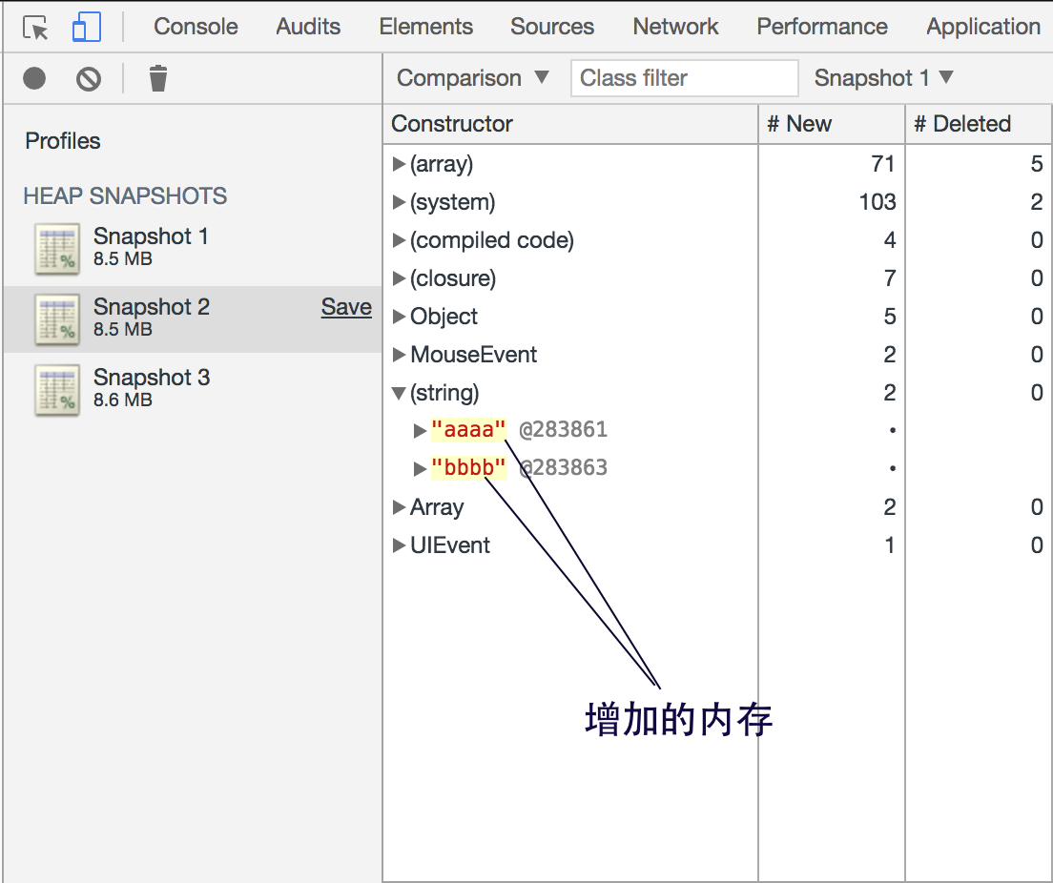Click the Profiles sidebar title
This screenshot has width=1053, height=883.
(62, 141)
